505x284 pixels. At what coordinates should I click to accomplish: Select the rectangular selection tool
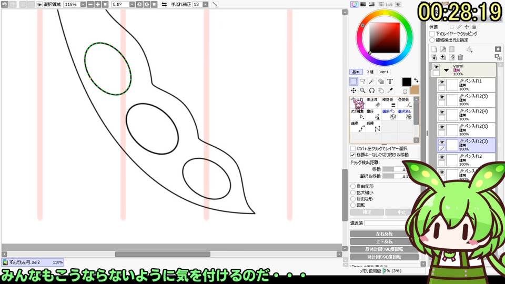tap(354, 82)
